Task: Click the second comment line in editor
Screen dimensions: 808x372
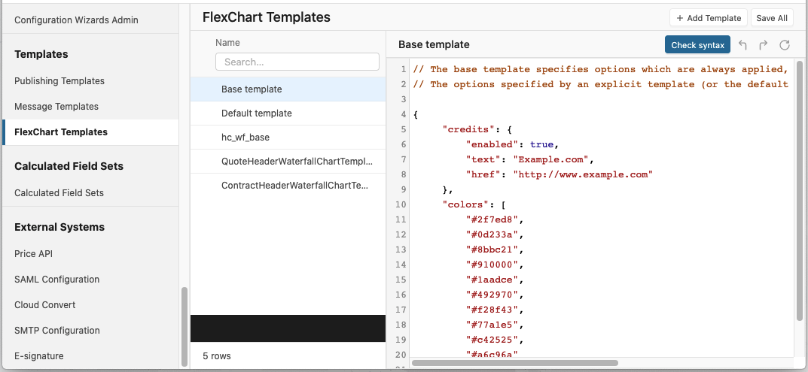Action: click(601, 84)
